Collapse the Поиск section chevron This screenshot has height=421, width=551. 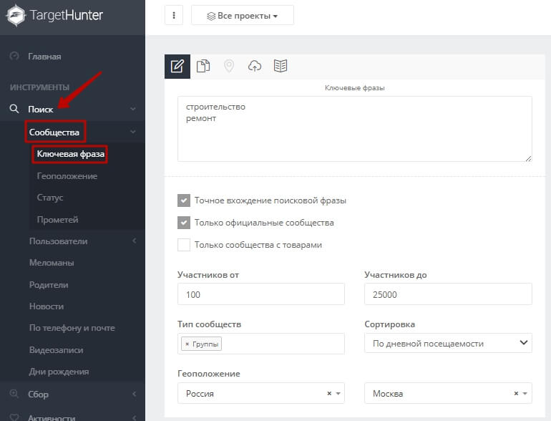(x=133, y=109)
